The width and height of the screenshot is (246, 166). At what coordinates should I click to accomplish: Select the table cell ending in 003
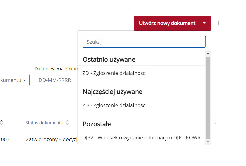pyautogui.click(x=5, y=139)
